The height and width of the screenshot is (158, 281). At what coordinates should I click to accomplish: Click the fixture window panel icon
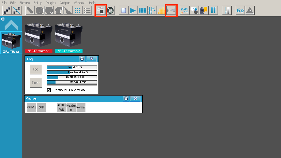101,10
